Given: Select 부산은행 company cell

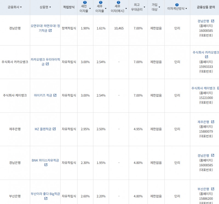Looking at the screenshot, I should click(x=15, y=196).
